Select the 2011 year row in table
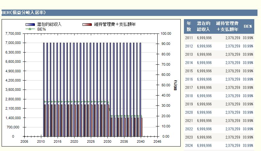 coord(189,38)
